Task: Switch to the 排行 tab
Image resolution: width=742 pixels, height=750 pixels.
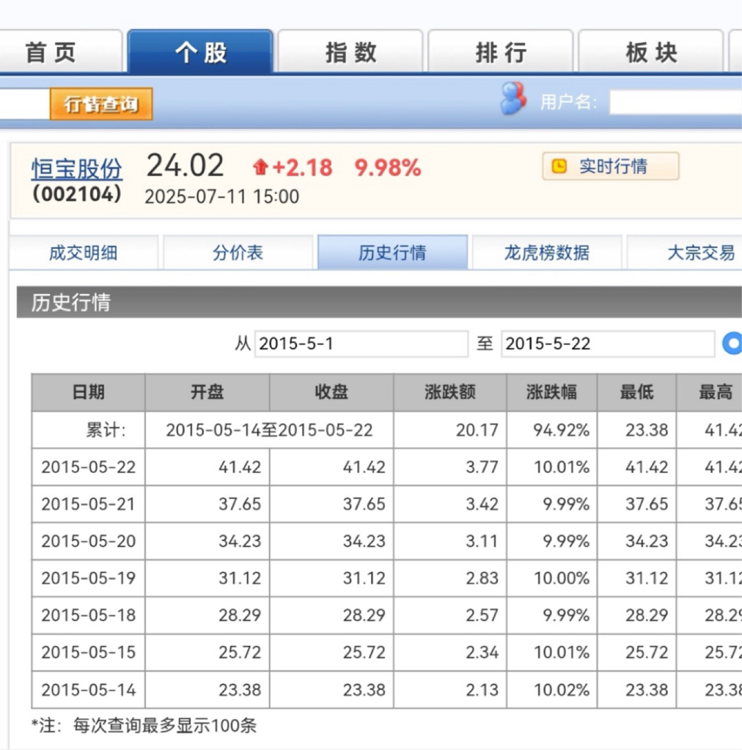Action: coord(501,52)
